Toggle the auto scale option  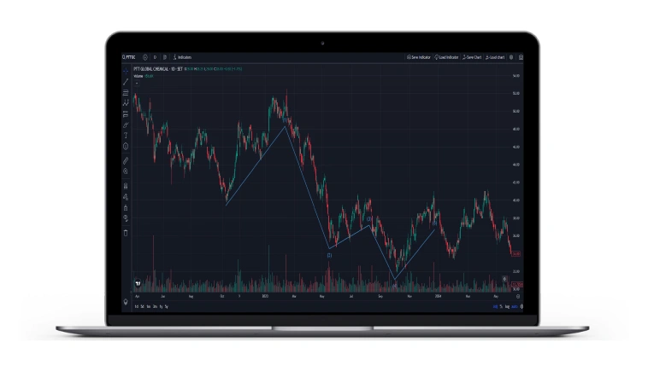(x=514, y=305)
